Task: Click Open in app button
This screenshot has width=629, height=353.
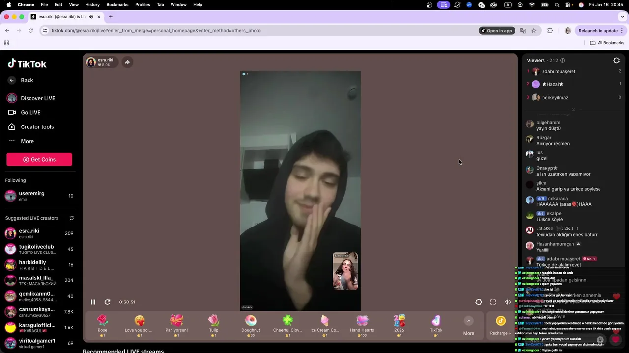Action: point(497,31)
